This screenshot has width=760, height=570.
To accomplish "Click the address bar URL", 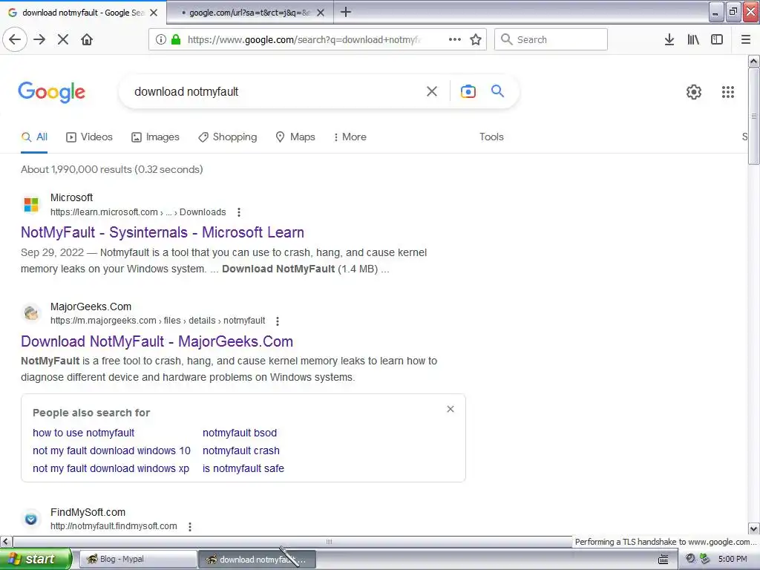I will pos(304,40).
